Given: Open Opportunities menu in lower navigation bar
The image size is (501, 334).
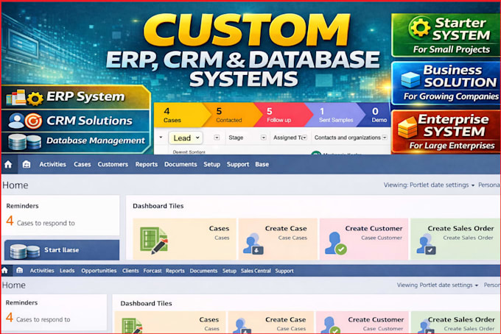Looking at the screenshot, I should coord(99,271).
